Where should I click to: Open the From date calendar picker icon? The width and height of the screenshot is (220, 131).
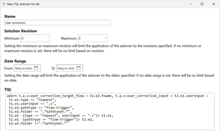pos(36,68)
